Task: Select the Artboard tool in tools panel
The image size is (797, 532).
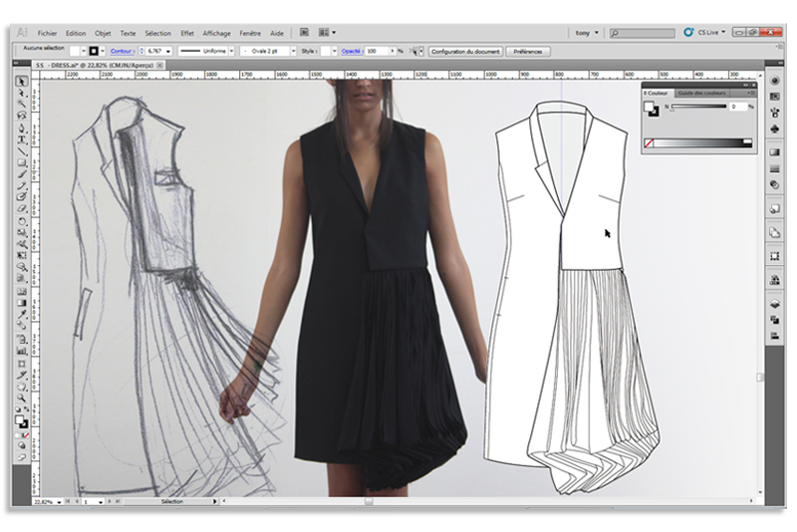Action: [x=21, y=364]
